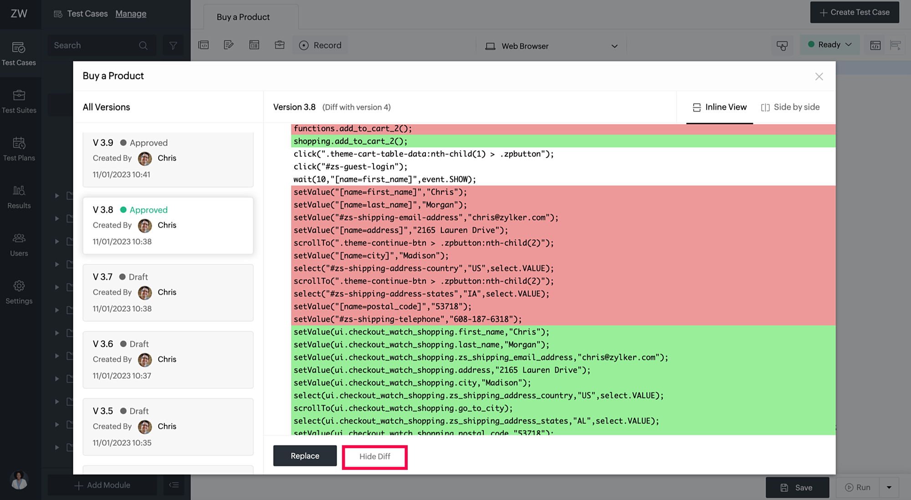This screenshot has height=500, width=911.
Task: Click timestamp '11/01/2023 10:37'
Action: tap(122, 376)
